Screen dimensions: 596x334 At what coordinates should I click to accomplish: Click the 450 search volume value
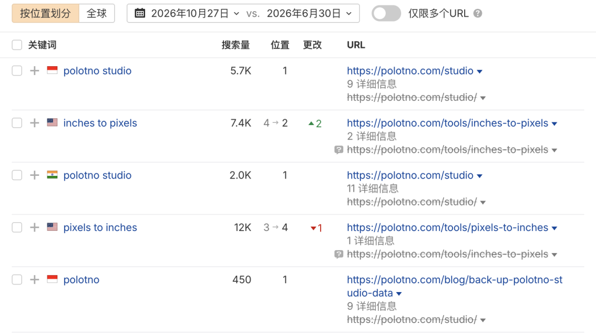click(242, 280)
